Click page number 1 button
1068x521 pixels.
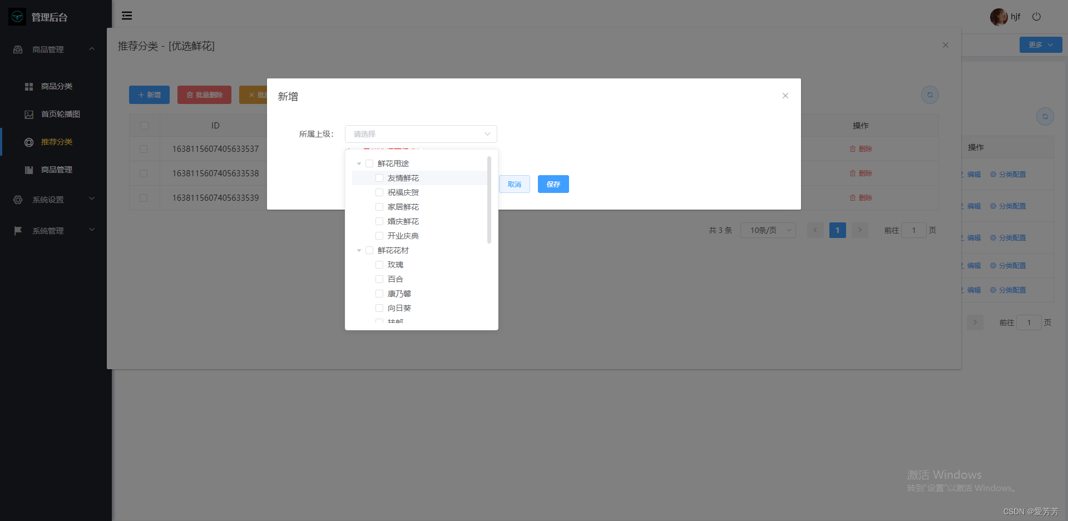[x=838, y=230]
